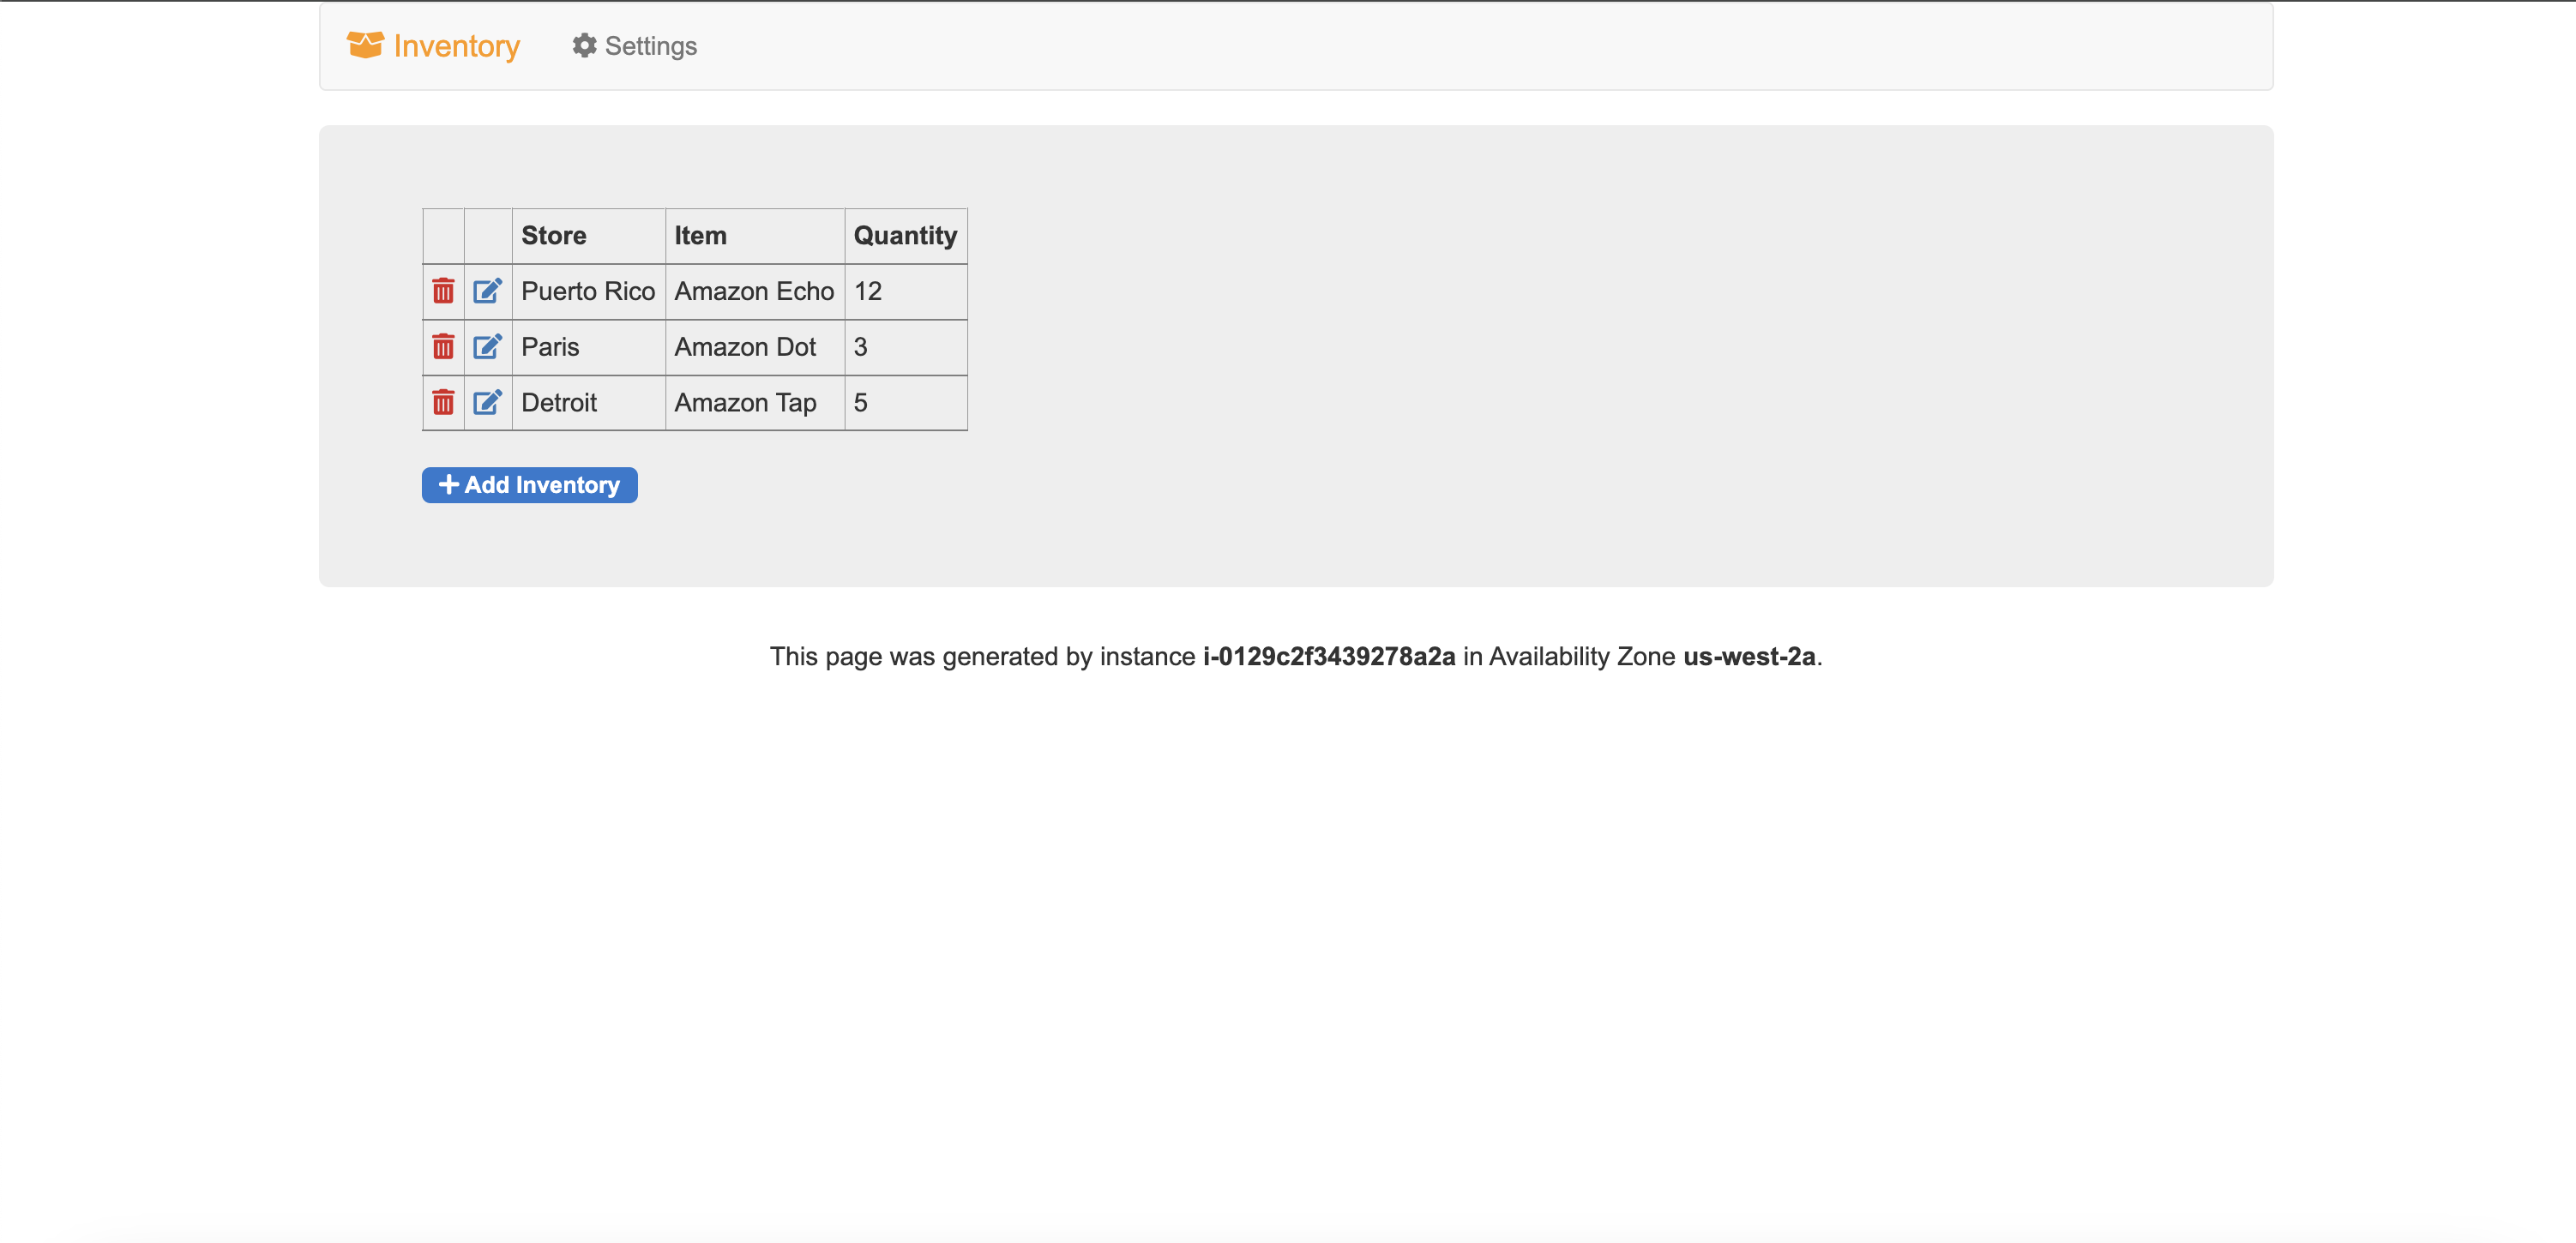Edit the Puerto Rico inventory row
Image resolution: width=2576 pixels, height=1243 pixels.
pos(487,291)
